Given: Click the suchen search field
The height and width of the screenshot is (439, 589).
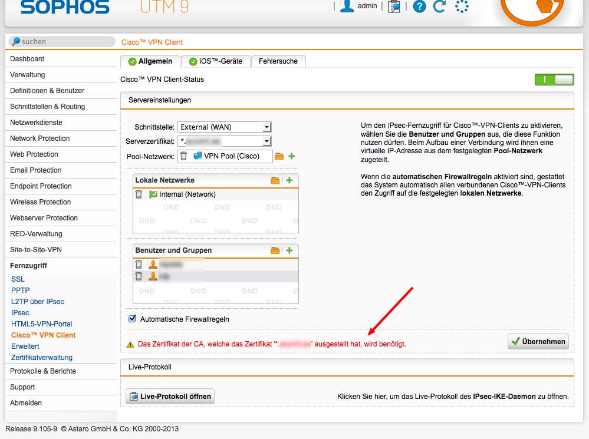Looking at the screenshot, I should [x=62, y=41].
